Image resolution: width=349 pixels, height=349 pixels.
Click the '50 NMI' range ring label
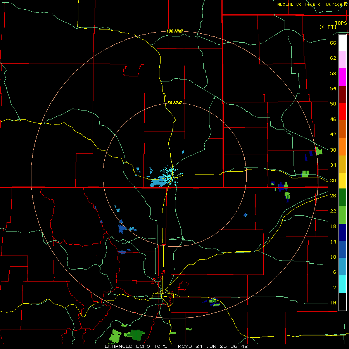174,103
